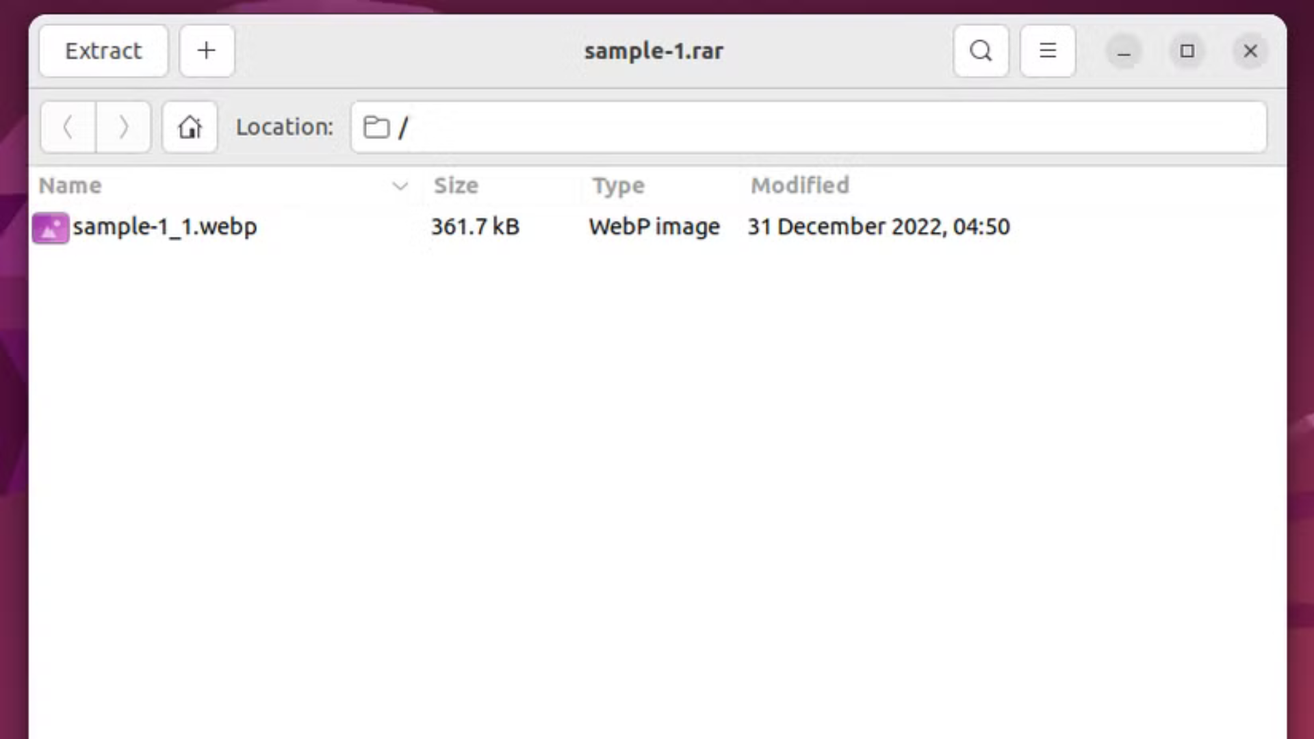Viewport: 1314px width, 739px height.
Task: Click the sample-1.rar window title
Action: 654,51
